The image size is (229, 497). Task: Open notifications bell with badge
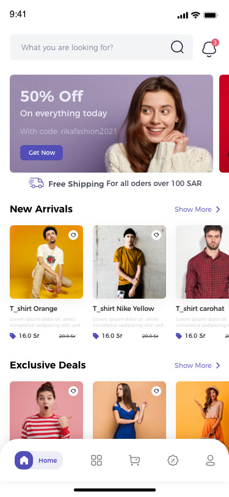[210, 48]
